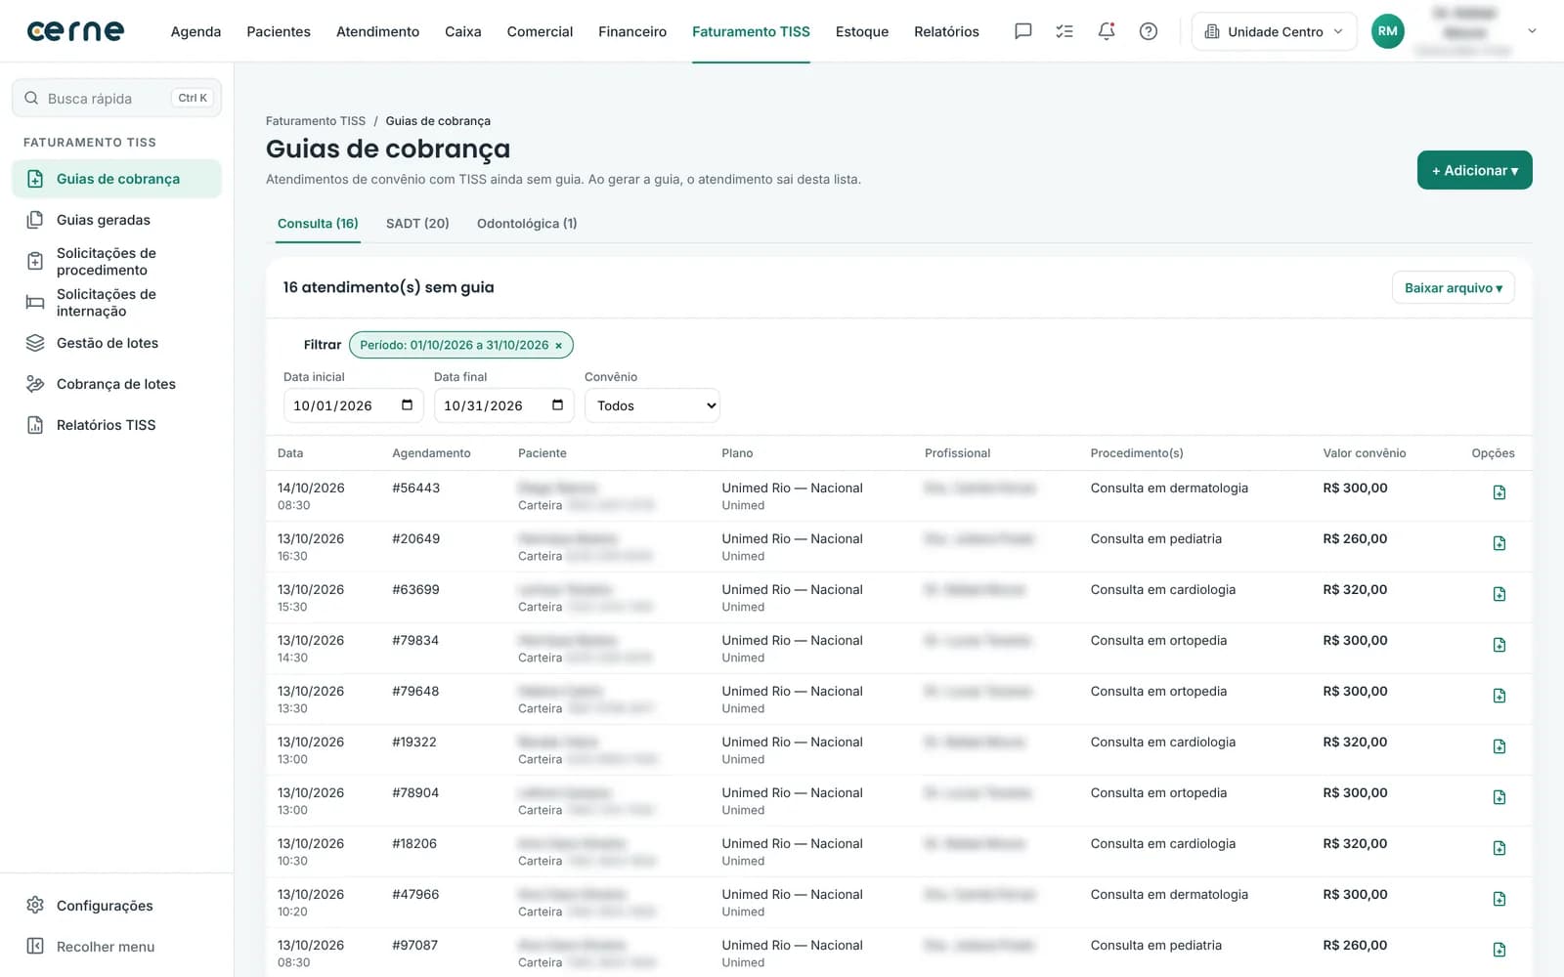
Task: Open the notifications bell
Action: point(1107,31)
